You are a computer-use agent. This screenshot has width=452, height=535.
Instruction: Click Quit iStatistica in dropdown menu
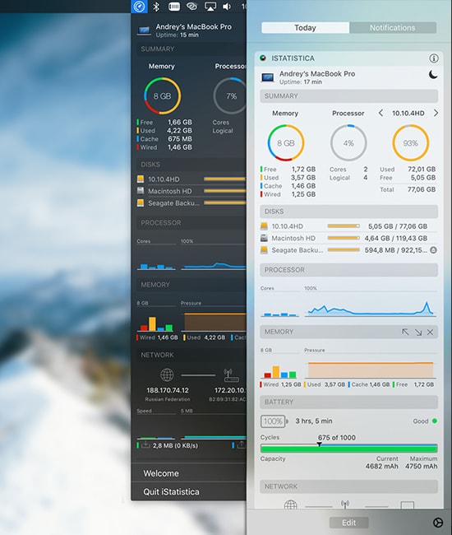point(188,491)
